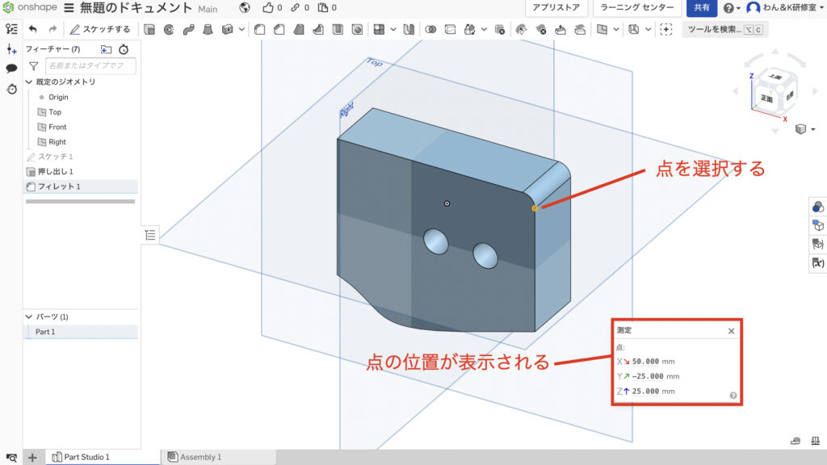This screenshot has width=827, height=465.
Task: Click the filter funnel icon in feature list
Action: pos(34,66)
